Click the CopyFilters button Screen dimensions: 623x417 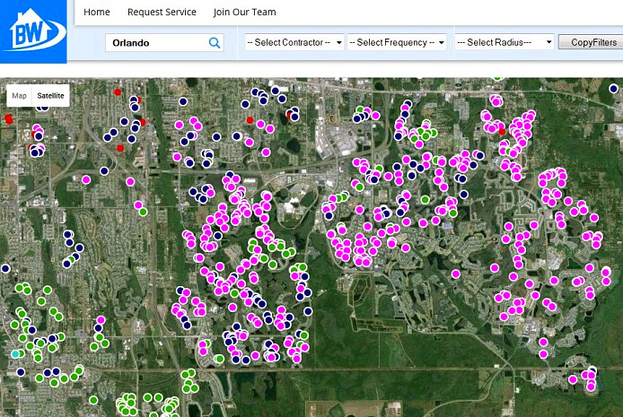(592, 42)
